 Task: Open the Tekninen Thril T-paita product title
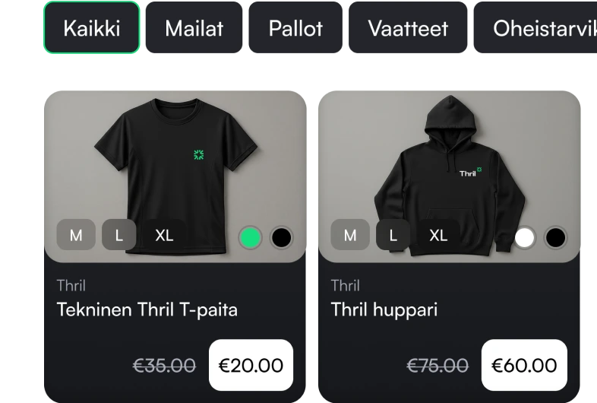pos(147,309)
